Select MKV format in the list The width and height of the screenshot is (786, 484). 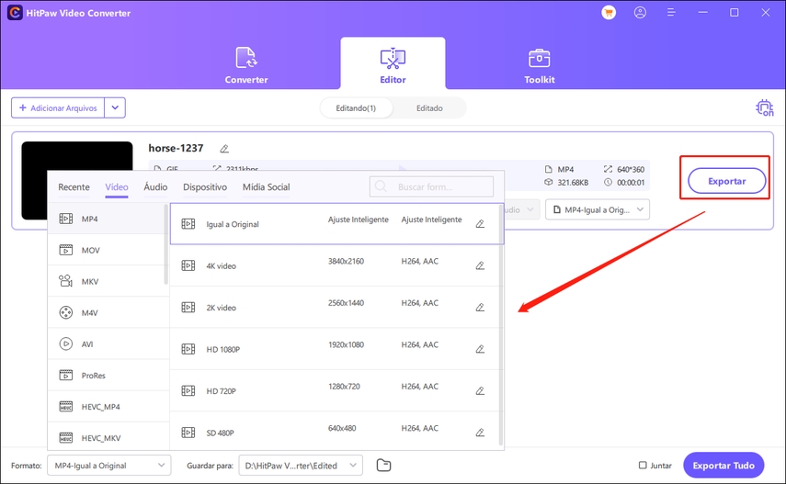tap(106, 281)
